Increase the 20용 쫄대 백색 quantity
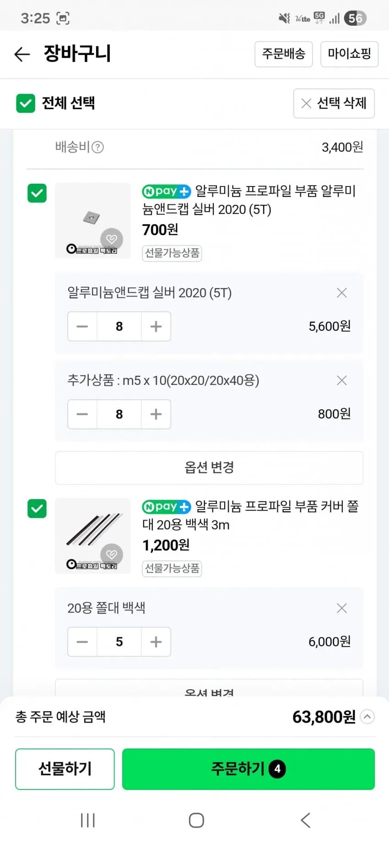The image size is (389, 844). pyautogui.click(x=156, y=641)
